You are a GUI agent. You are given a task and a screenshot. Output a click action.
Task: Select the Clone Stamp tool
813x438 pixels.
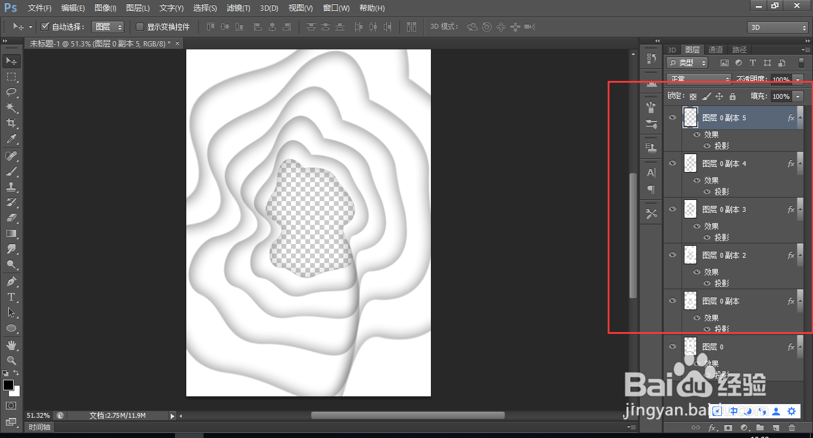click(x=11, y=187)
